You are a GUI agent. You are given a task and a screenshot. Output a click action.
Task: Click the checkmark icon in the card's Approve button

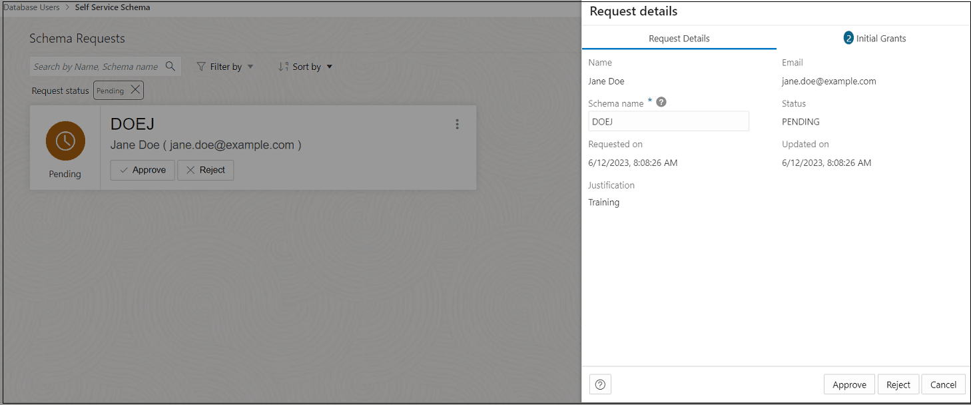[x=124, y=170]
